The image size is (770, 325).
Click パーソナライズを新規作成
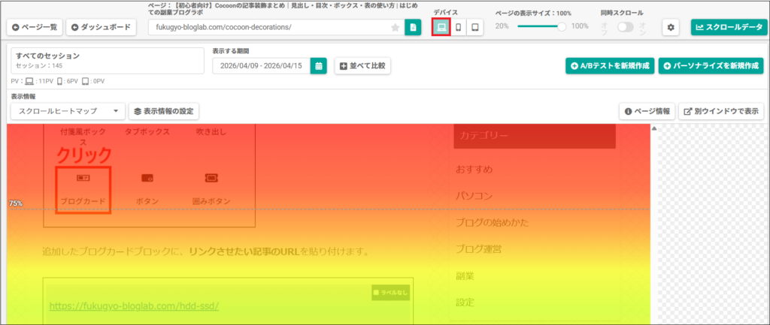click(711, 66)
